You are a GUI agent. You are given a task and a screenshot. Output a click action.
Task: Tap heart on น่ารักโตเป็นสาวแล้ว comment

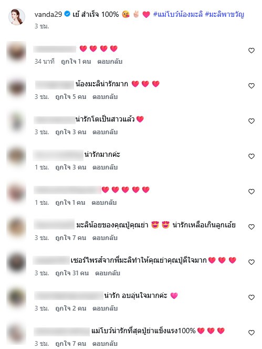coord(251,121)
